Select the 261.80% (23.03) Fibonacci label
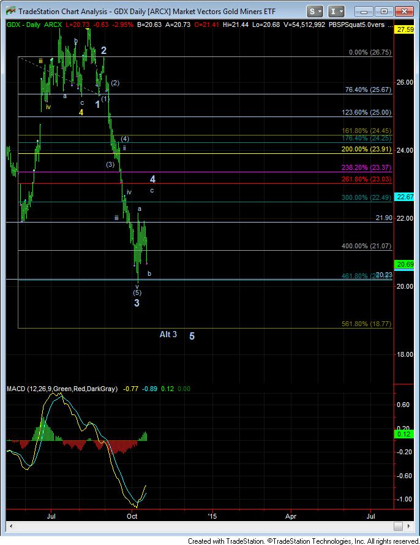Viewport: 420px width, 545px height. click(367, 179)
